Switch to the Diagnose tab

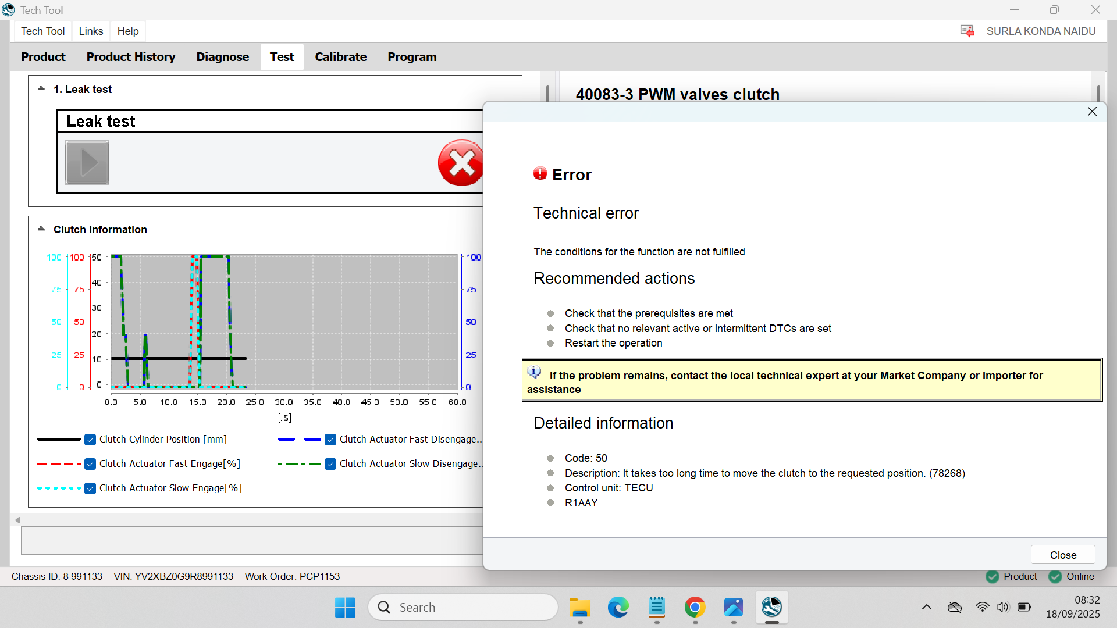click(x=223, y=57)
